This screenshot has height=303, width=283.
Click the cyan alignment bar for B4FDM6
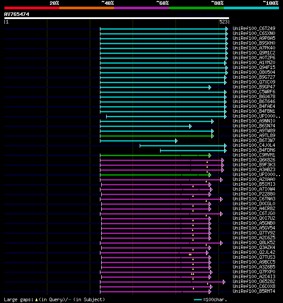tap(193, 150)
